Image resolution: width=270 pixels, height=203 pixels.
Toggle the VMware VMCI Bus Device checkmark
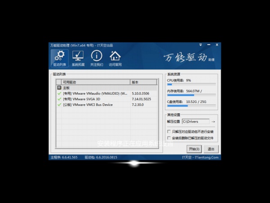point(59,105)
